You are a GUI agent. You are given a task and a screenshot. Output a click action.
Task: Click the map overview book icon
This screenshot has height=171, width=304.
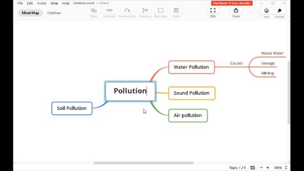point(252,168)
